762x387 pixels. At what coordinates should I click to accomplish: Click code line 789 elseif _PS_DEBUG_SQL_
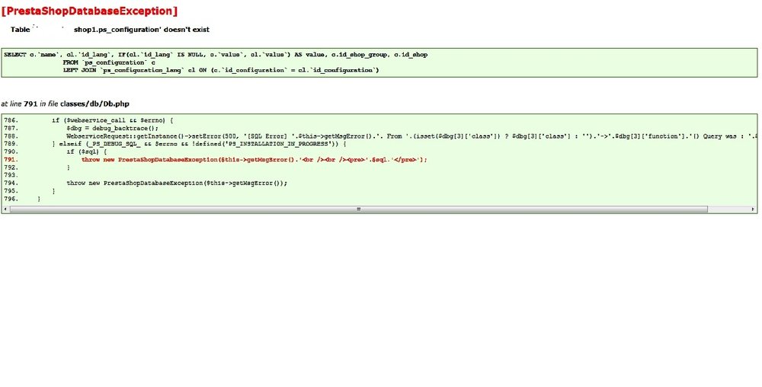click(x=199, y=144)
